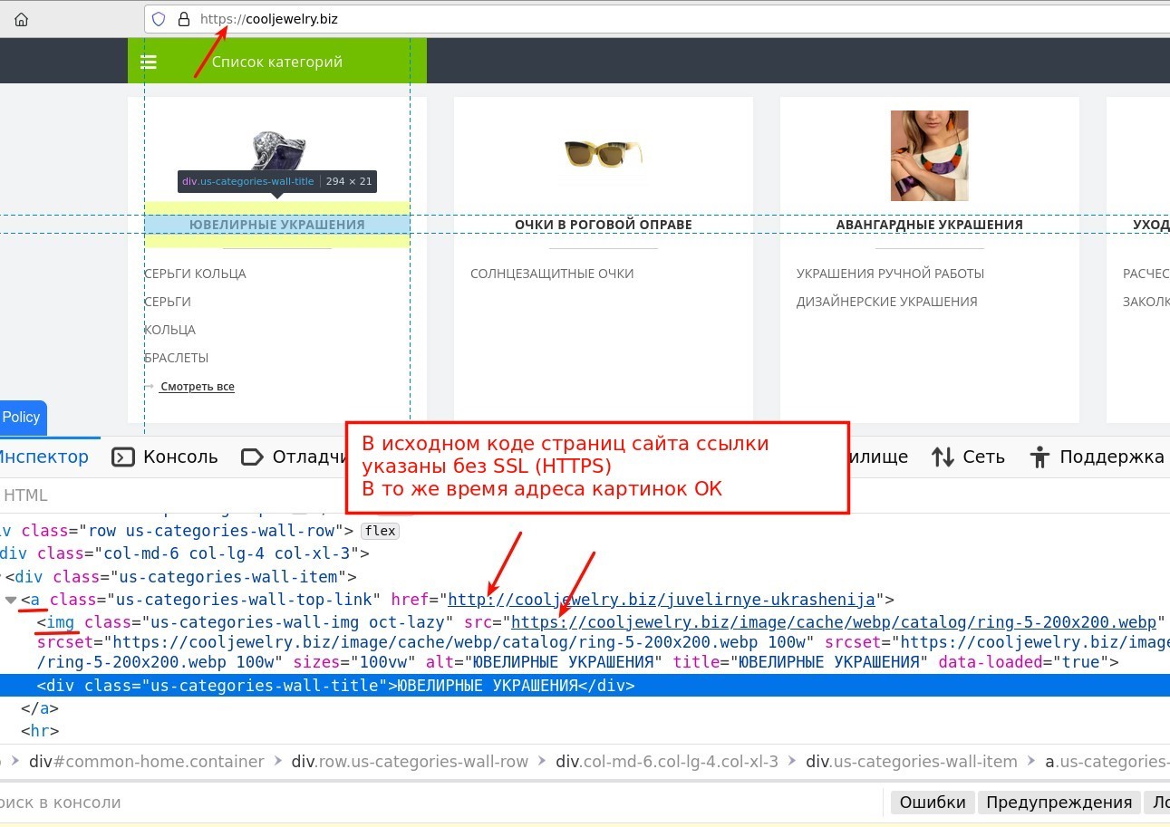Open the СЕРЬГИ КОЛЬЦА category link

195,274
